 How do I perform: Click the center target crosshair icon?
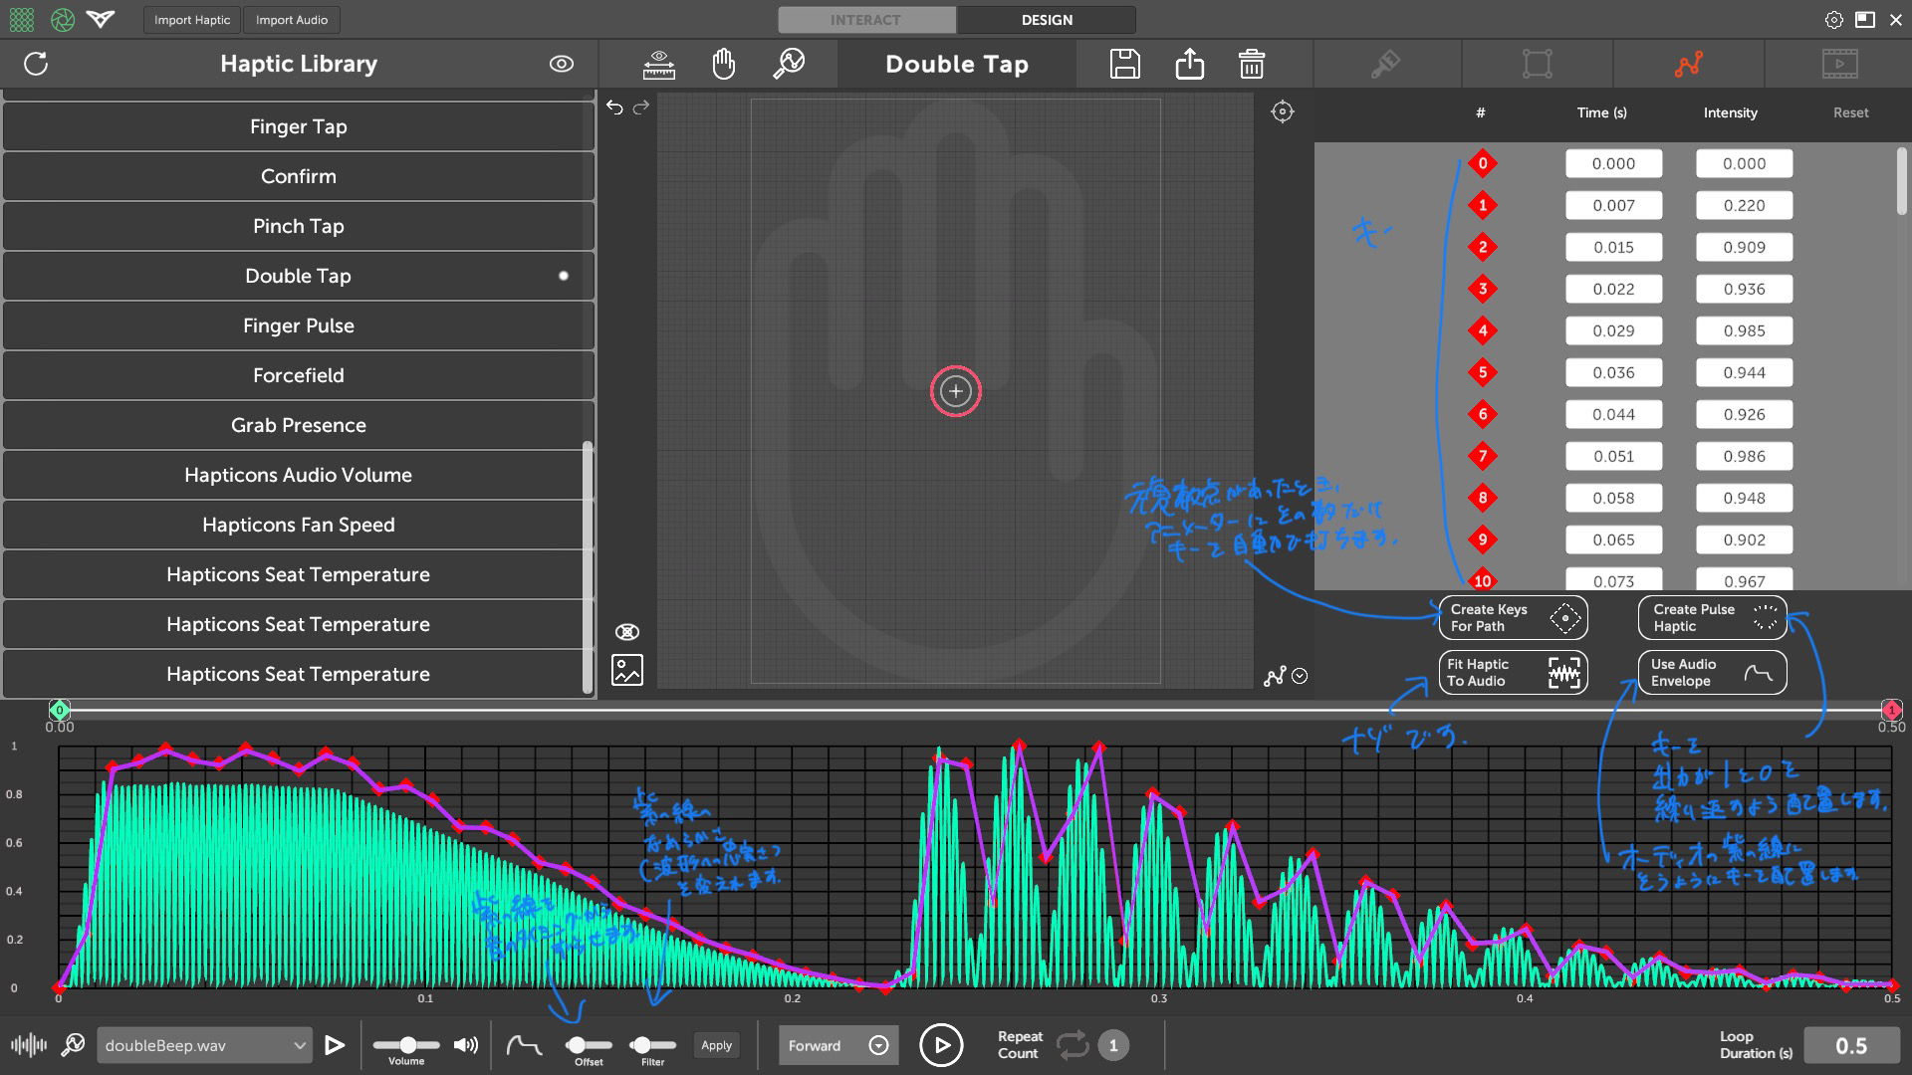coord(1283,111)
